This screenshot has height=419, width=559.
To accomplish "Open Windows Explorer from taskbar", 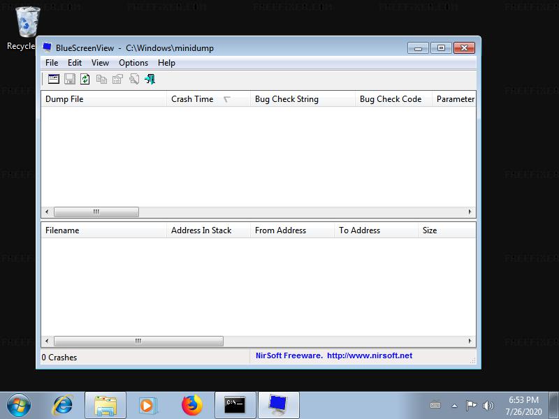I will click(106, 405).
